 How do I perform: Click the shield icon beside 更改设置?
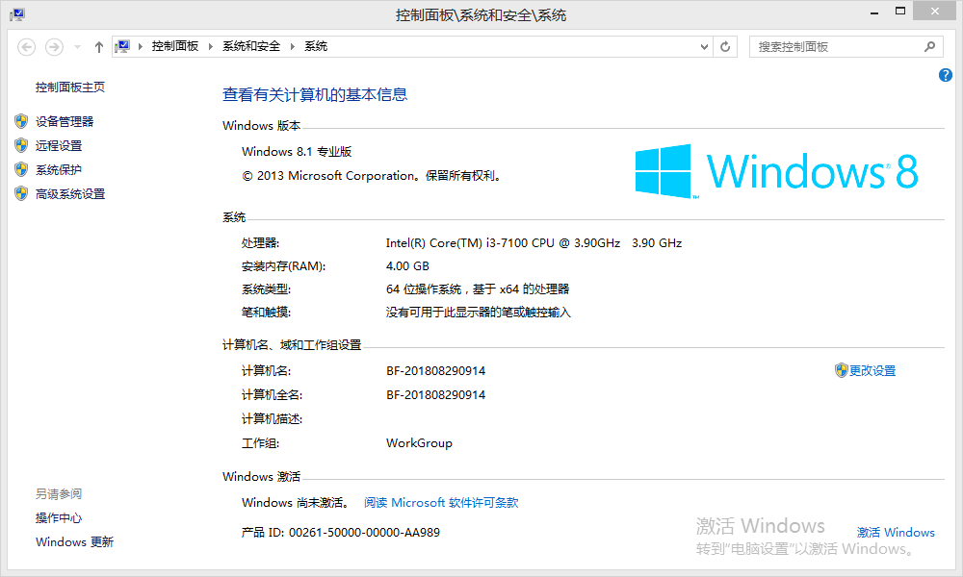[841, 370]
